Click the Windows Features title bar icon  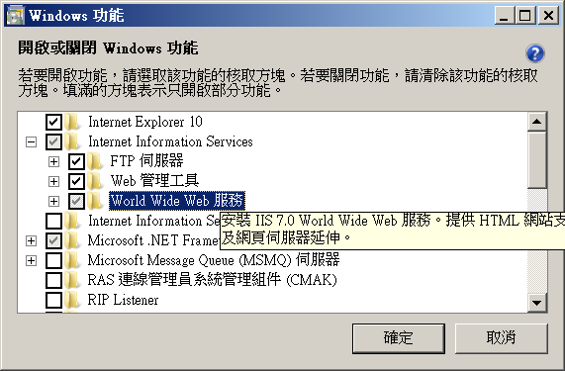pos(15,16)
